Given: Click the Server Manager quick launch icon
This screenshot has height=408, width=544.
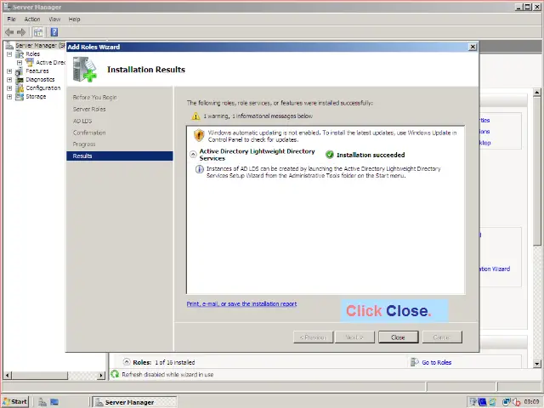Looking at the screenshot, I should tap(42, 402).
